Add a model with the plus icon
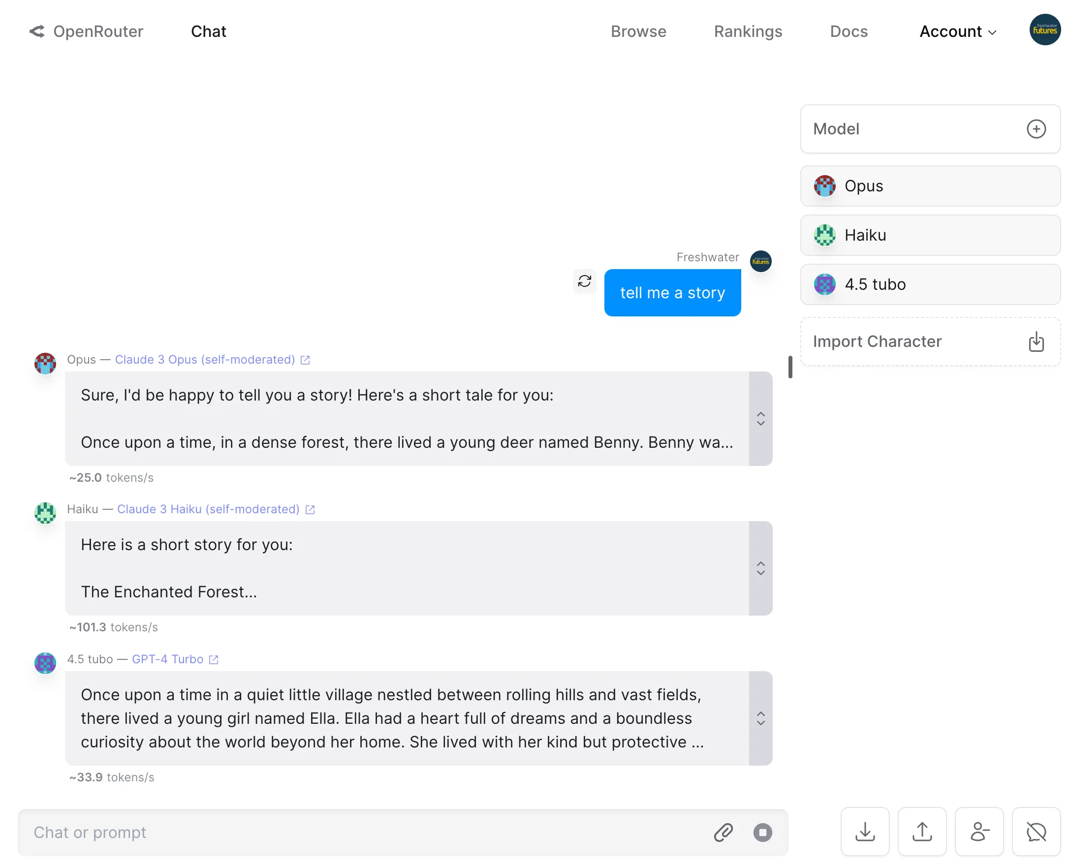This screenshot has width=1070, height=867. coord(1036,129)
